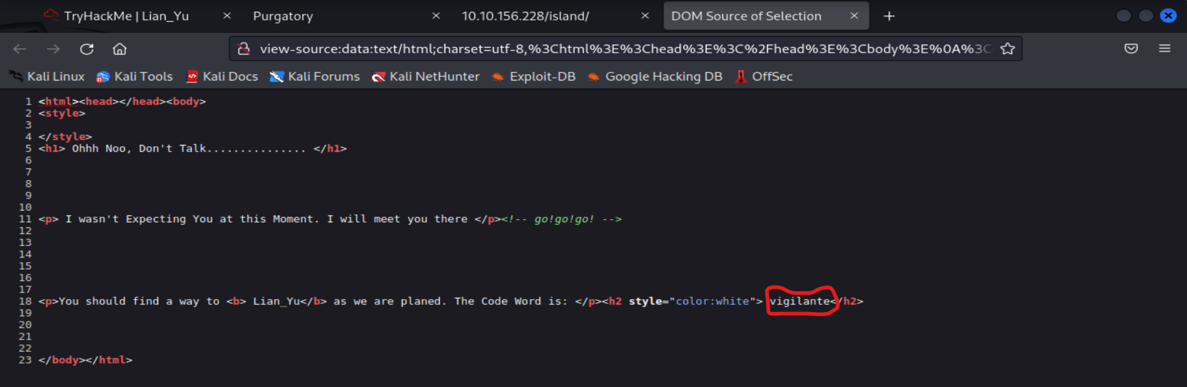Open the Kali Forums bookmark

(315, 77)
